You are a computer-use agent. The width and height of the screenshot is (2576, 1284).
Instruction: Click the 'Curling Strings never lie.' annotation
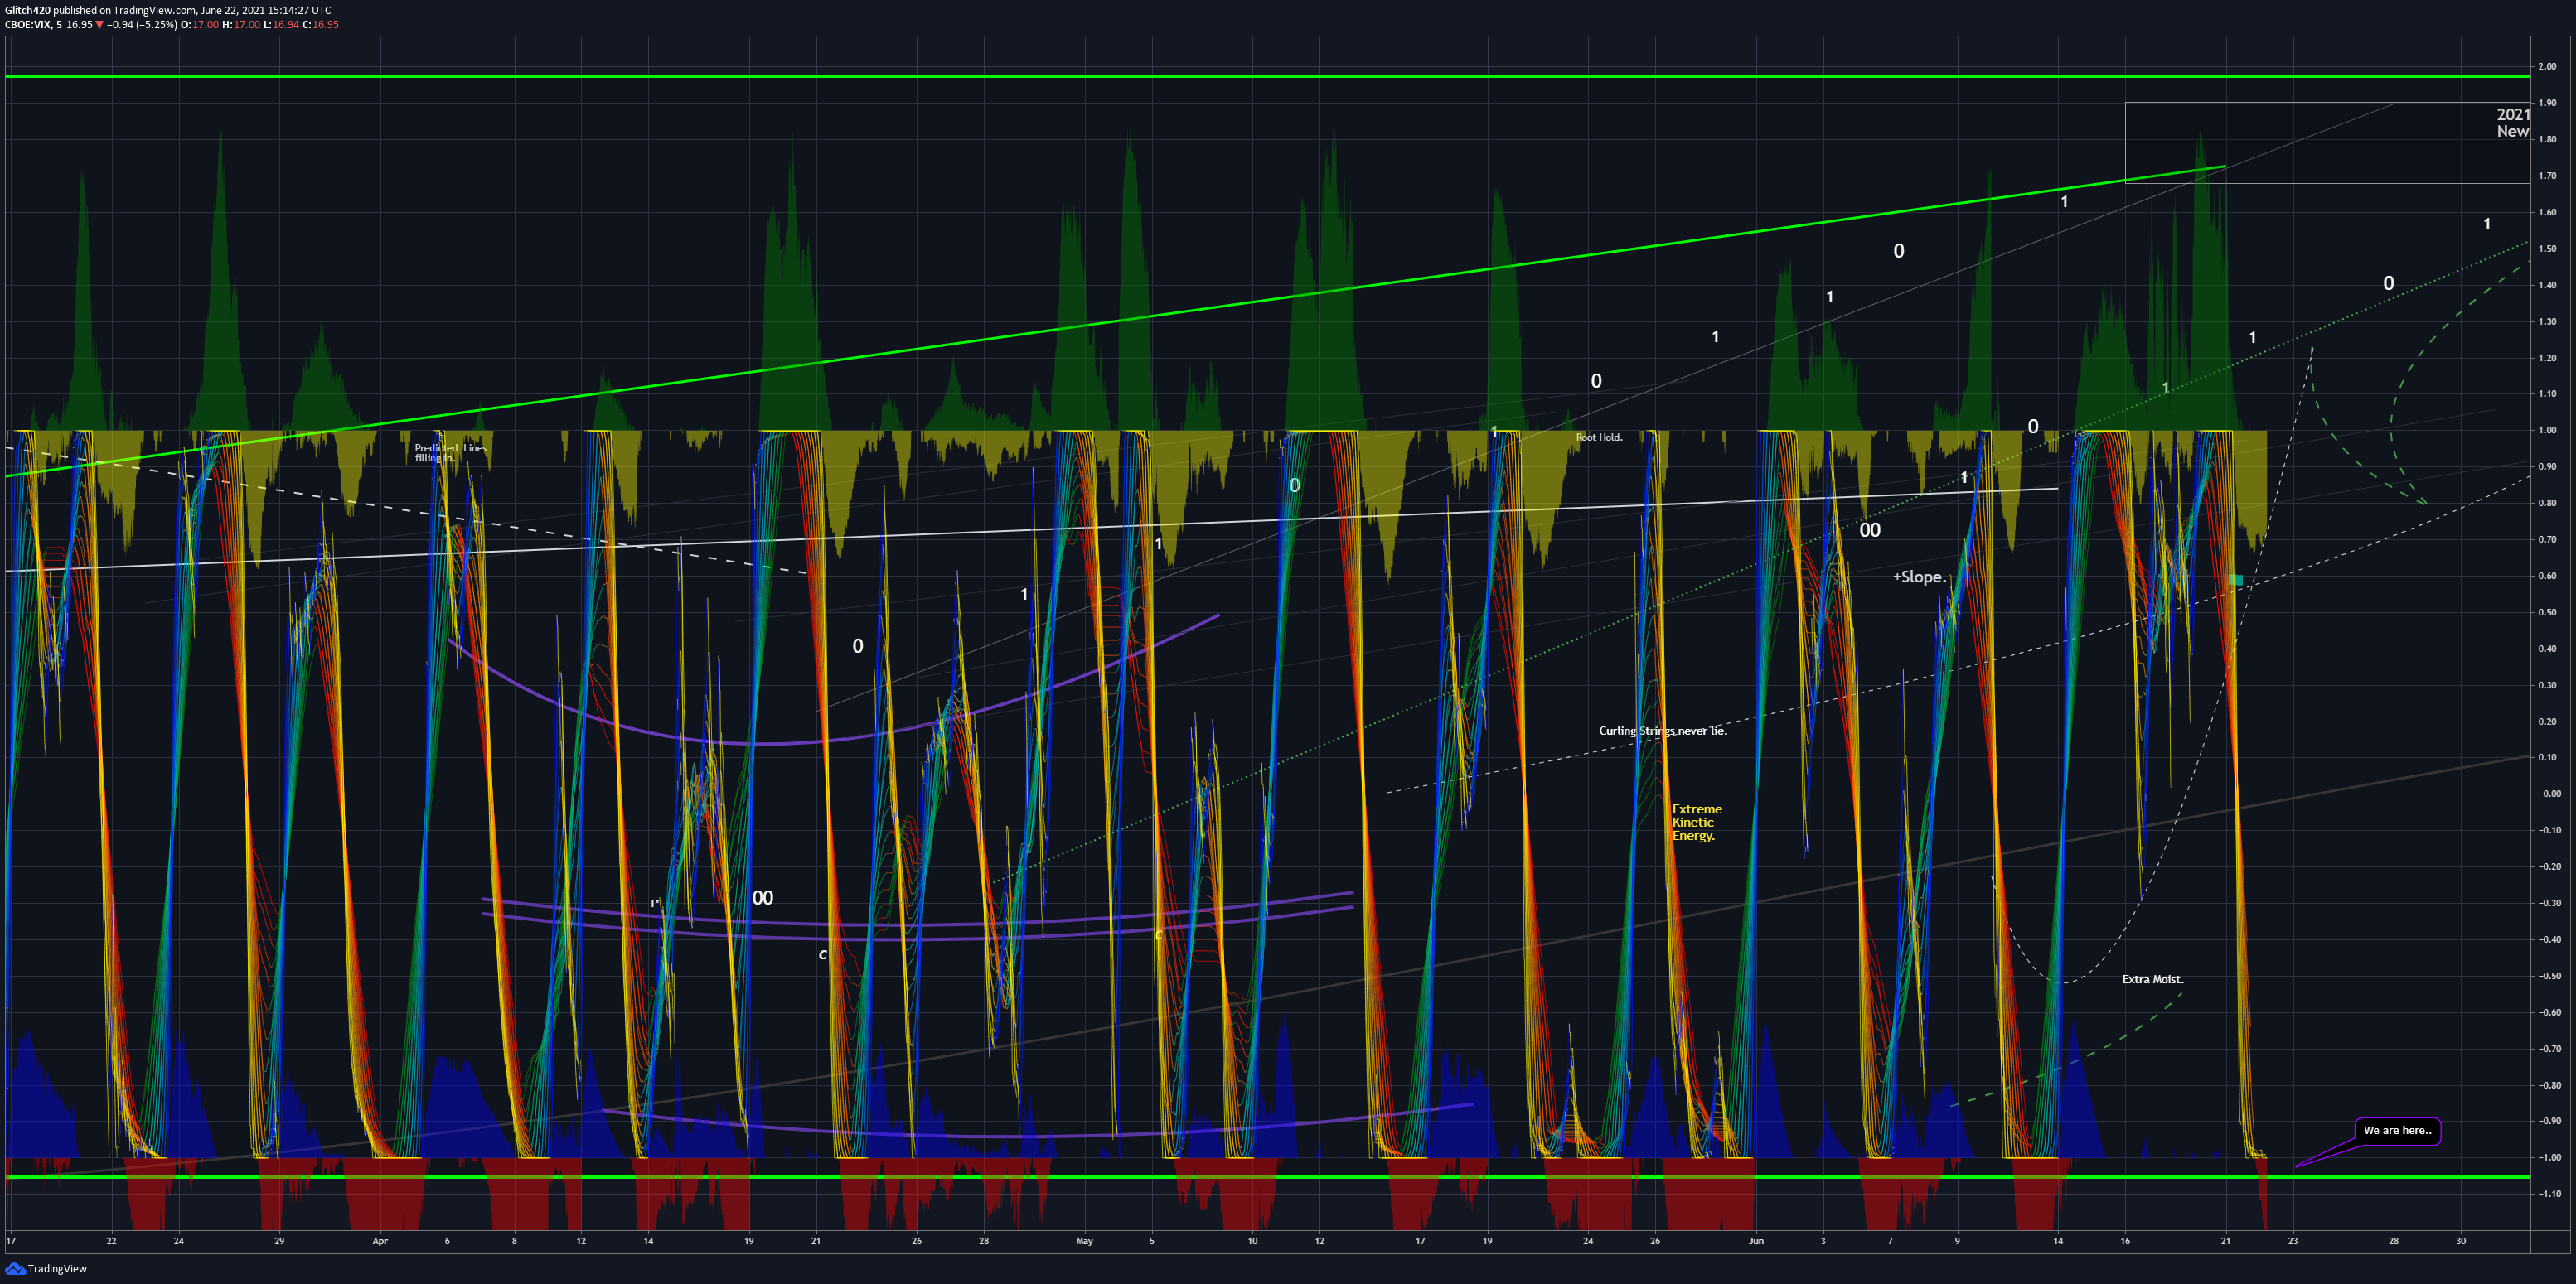point(1662,731)
